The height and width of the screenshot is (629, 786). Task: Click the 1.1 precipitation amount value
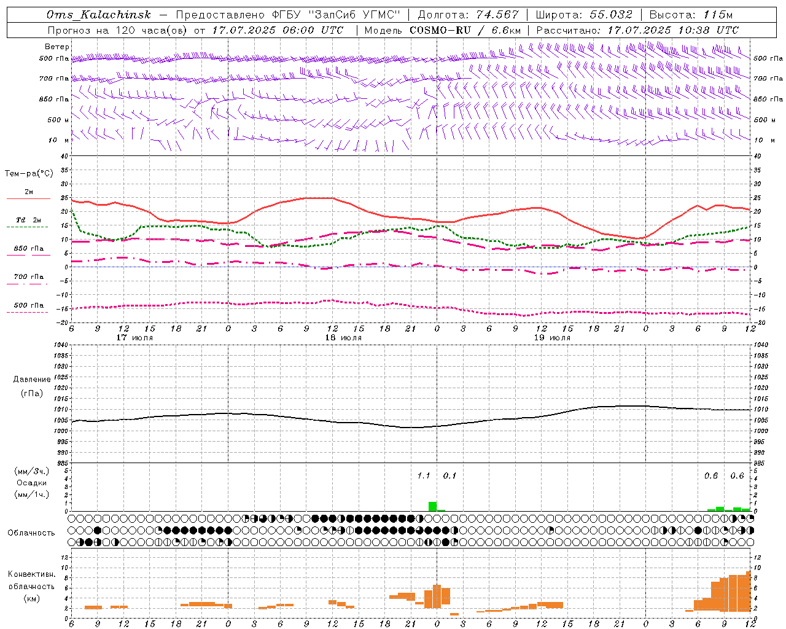click(424, 475)
